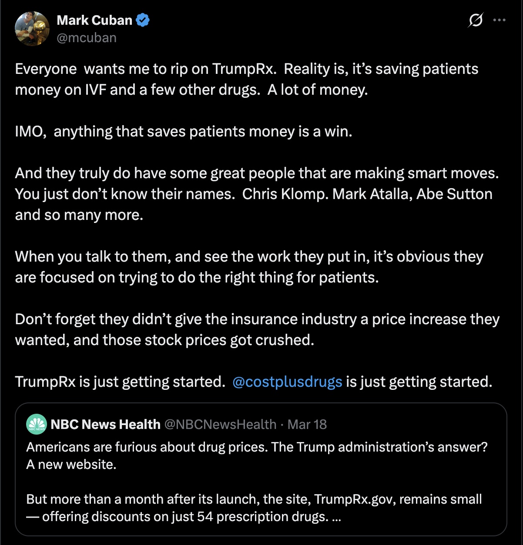
Task: Click the NBC News peacock avatar
Action: pyautogui.click(x=37, y=424)
